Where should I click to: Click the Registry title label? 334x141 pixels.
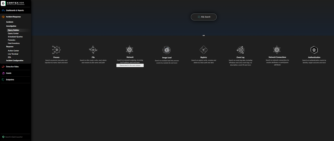click(204, 57)
